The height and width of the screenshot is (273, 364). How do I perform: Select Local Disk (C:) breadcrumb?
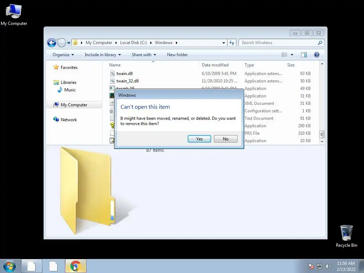pyautogui.click(x=133, y=43)
